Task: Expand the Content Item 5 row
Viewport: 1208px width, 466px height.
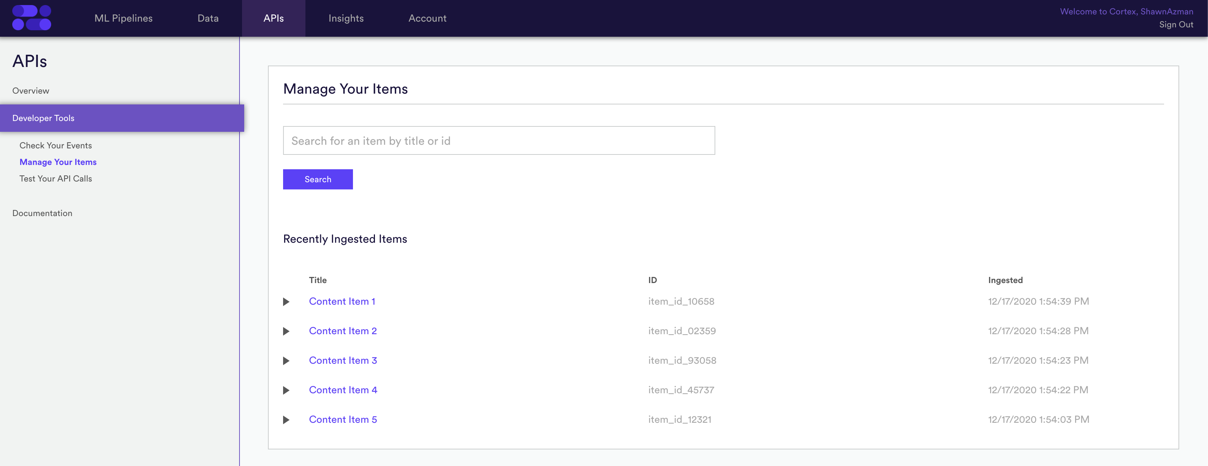Action: click(286, 420)
